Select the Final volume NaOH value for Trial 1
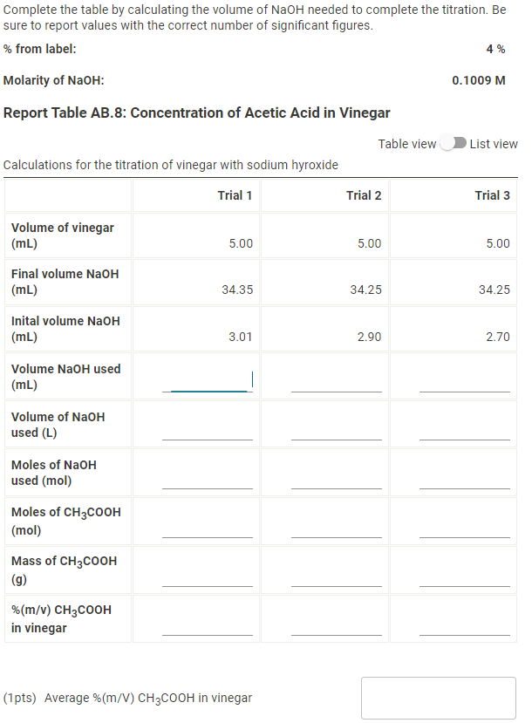This screenshot has height=723, width=532. [x=240, y=290]
